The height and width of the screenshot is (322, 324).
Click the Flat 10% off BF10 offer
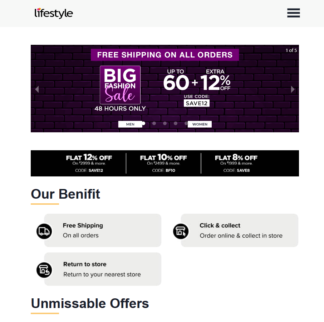tap(163, 163)
